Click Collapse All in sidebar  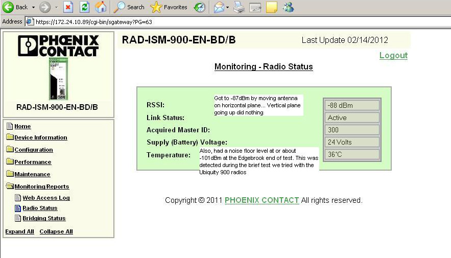(x=56, y=231)
